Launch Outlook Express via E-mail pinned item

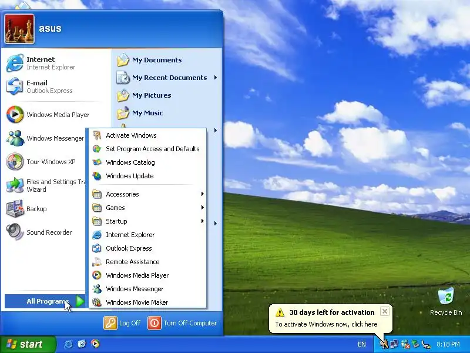click(x=56, y=86)
